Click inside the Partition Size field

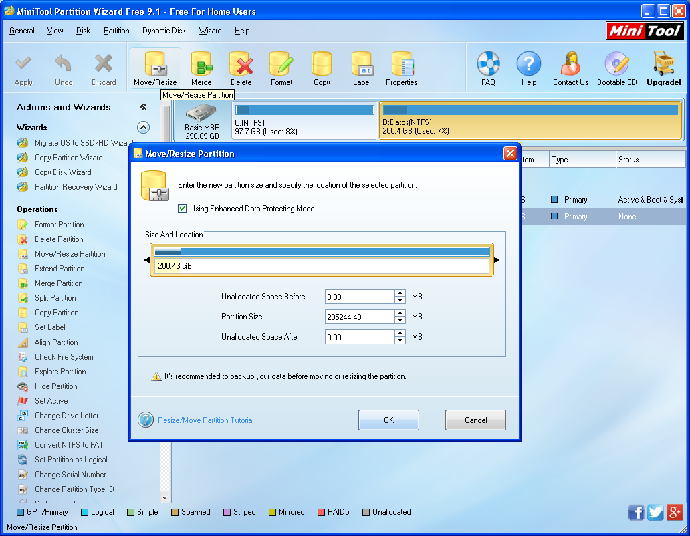[x=358, y=316]
